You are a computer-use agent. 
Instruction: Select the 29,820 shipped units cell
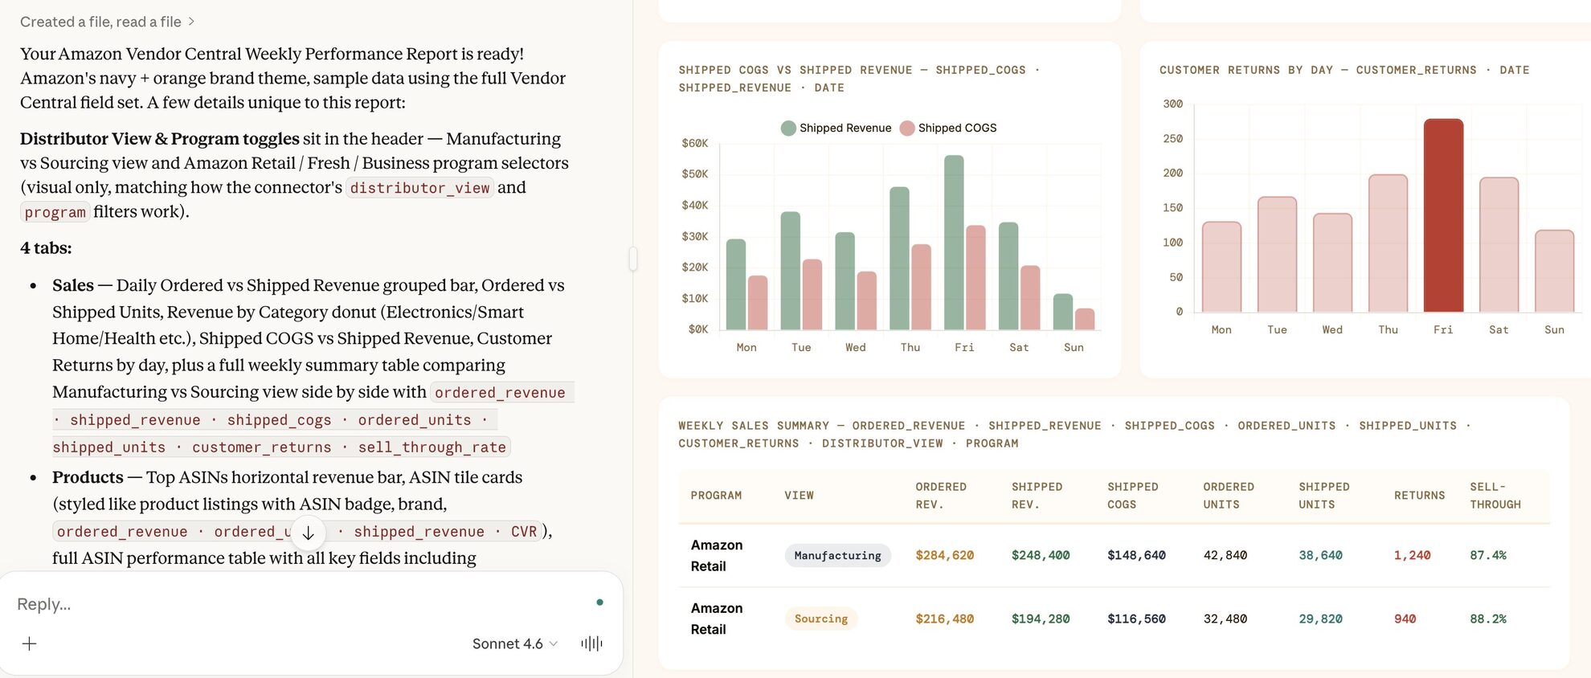click(1321, 619)
